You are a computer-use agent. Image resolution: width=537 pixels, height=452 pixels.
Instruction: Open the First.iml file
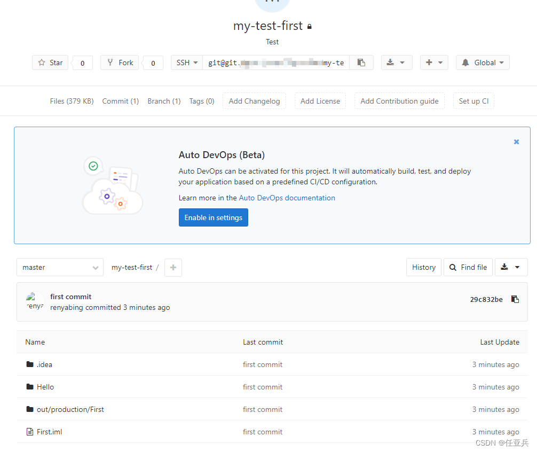click(x=49, y=432)
